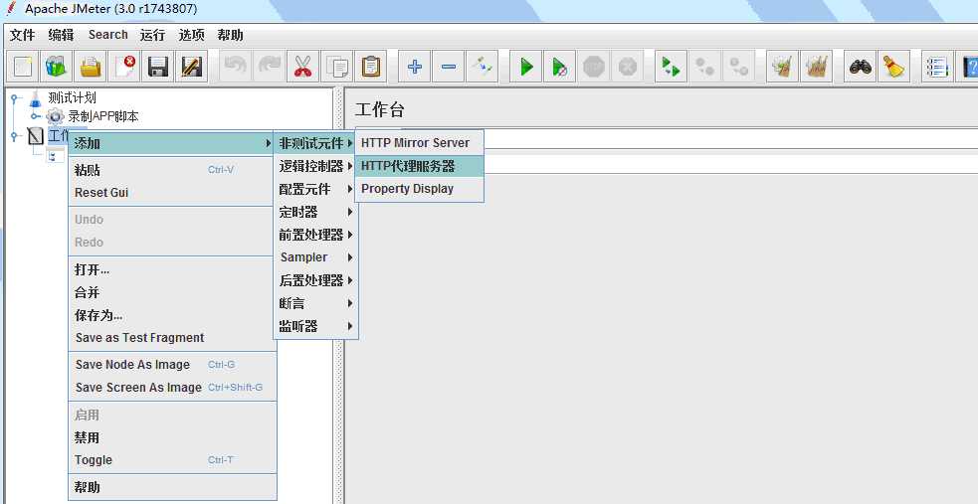This screenshot has height=504, width=978.
Task: Select the 录制APP脚本 tree node
Action: 103,116
